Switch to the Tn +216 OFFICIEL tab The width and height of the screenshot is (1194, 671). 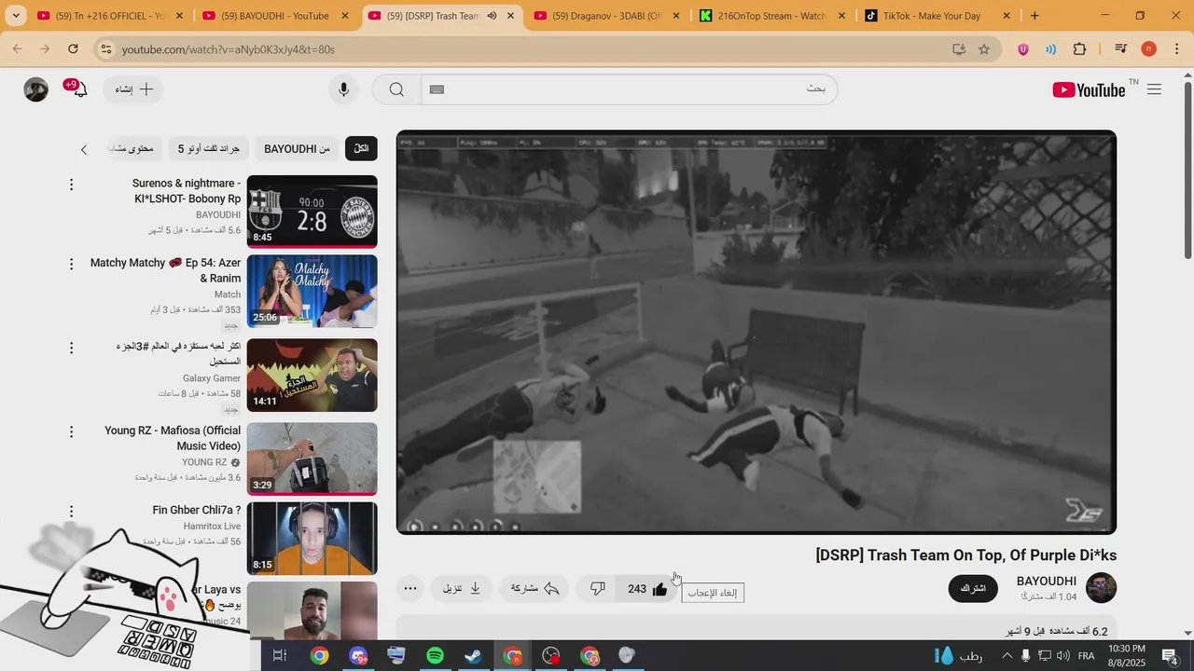(109, 16)
